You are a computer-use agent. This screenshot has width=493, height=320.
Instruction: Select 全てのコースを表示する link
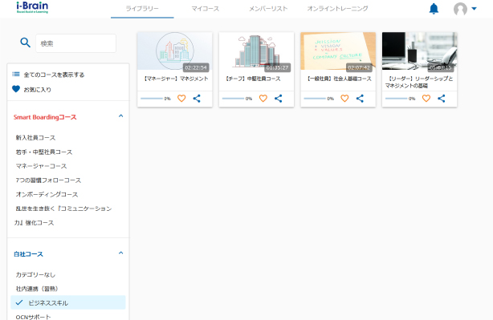54,75
